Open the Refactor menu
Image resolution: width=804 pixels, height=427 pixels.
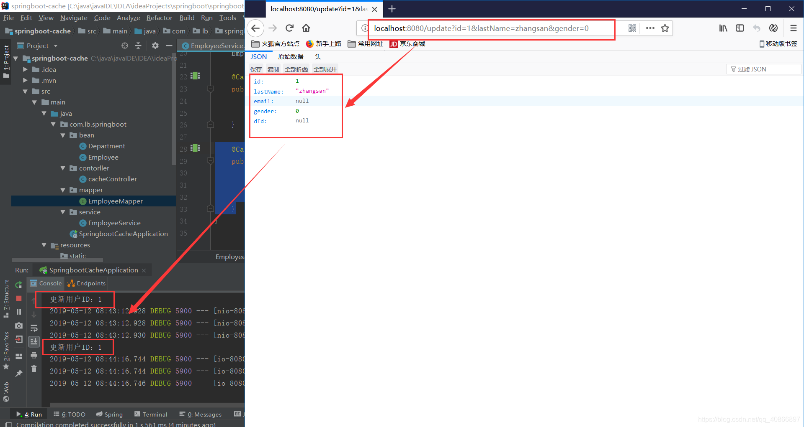click(x=159, y=18)
